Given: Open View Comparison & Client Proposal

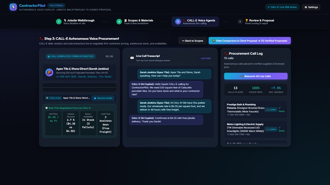Looking at the screenshot, I should [250, 41].
